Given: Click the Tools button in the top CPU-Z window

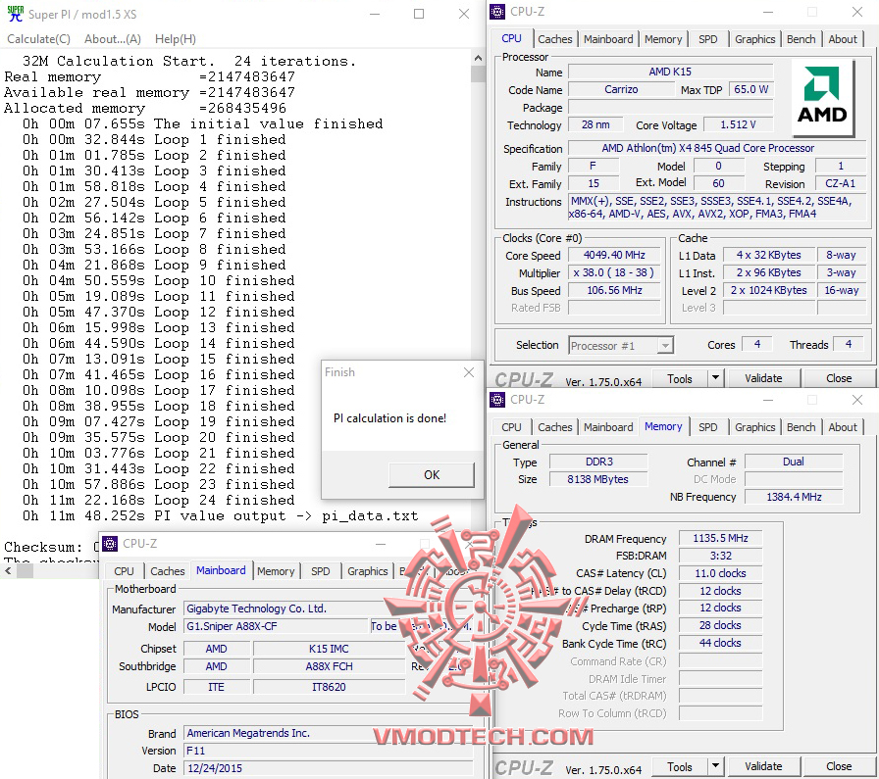Looking at the screenshot, I should click(680, 379).
